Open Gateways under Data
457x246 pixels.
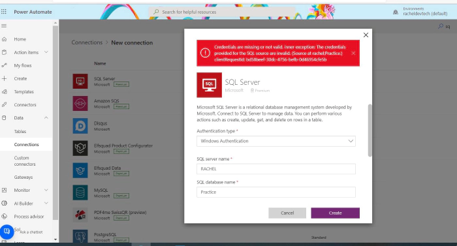(24, 177)
